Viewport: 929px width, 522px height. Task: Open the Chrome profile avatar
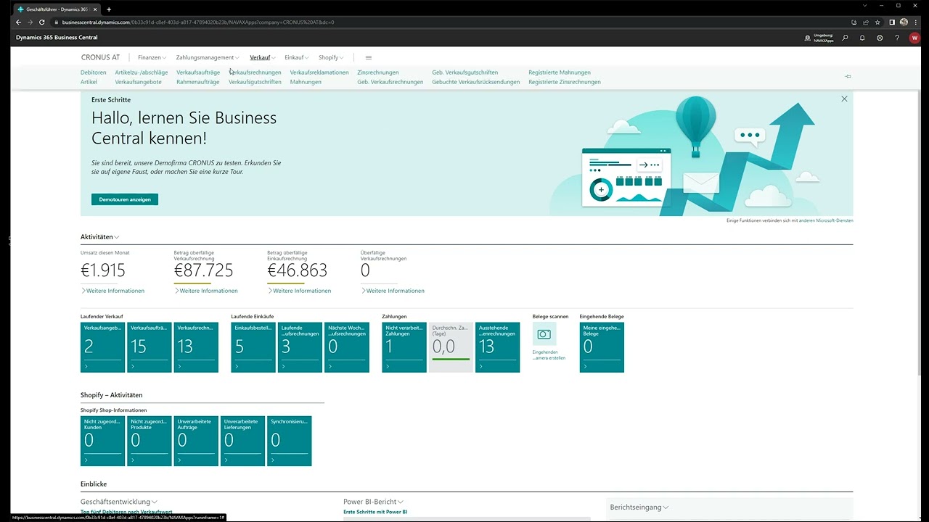click(x=904, y=22)
